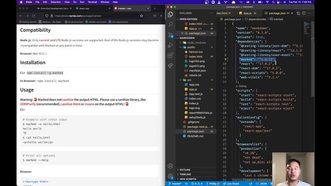Click 'dependencies' in the editor breadcrumb

tap(257, 19)
